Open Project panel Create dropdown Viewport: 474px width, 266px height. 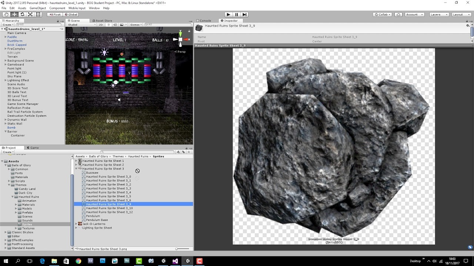click(x=8, y=152)
